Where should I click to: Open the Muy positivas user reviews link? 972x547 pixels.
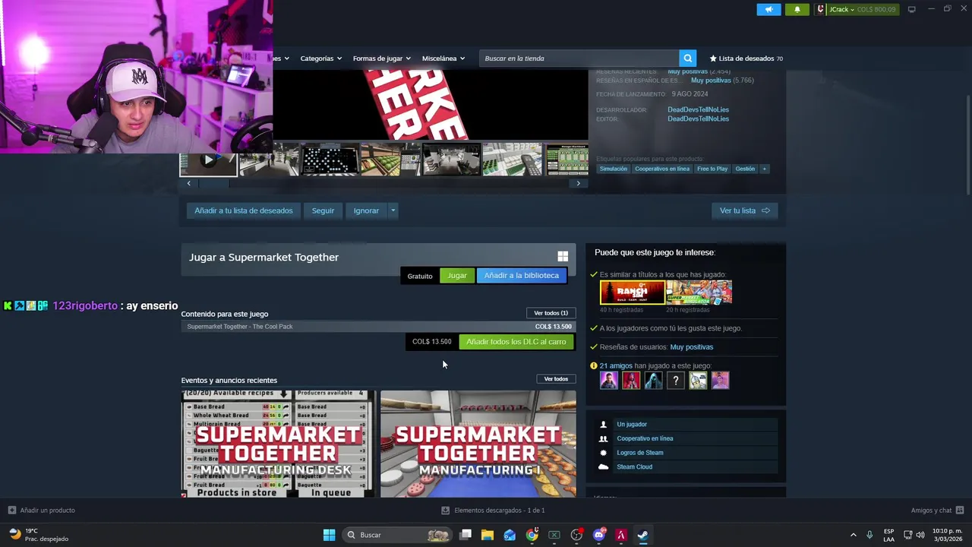(691, 347)
